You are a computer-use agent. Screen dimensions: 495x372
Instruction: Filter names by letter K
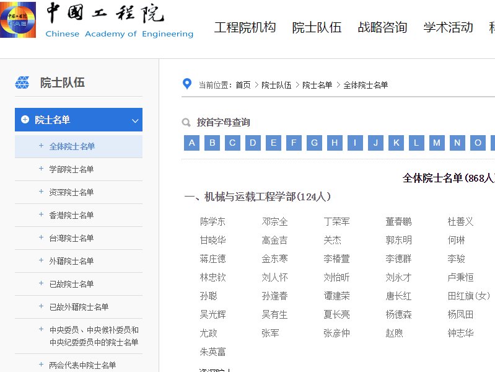click(396, 143)
